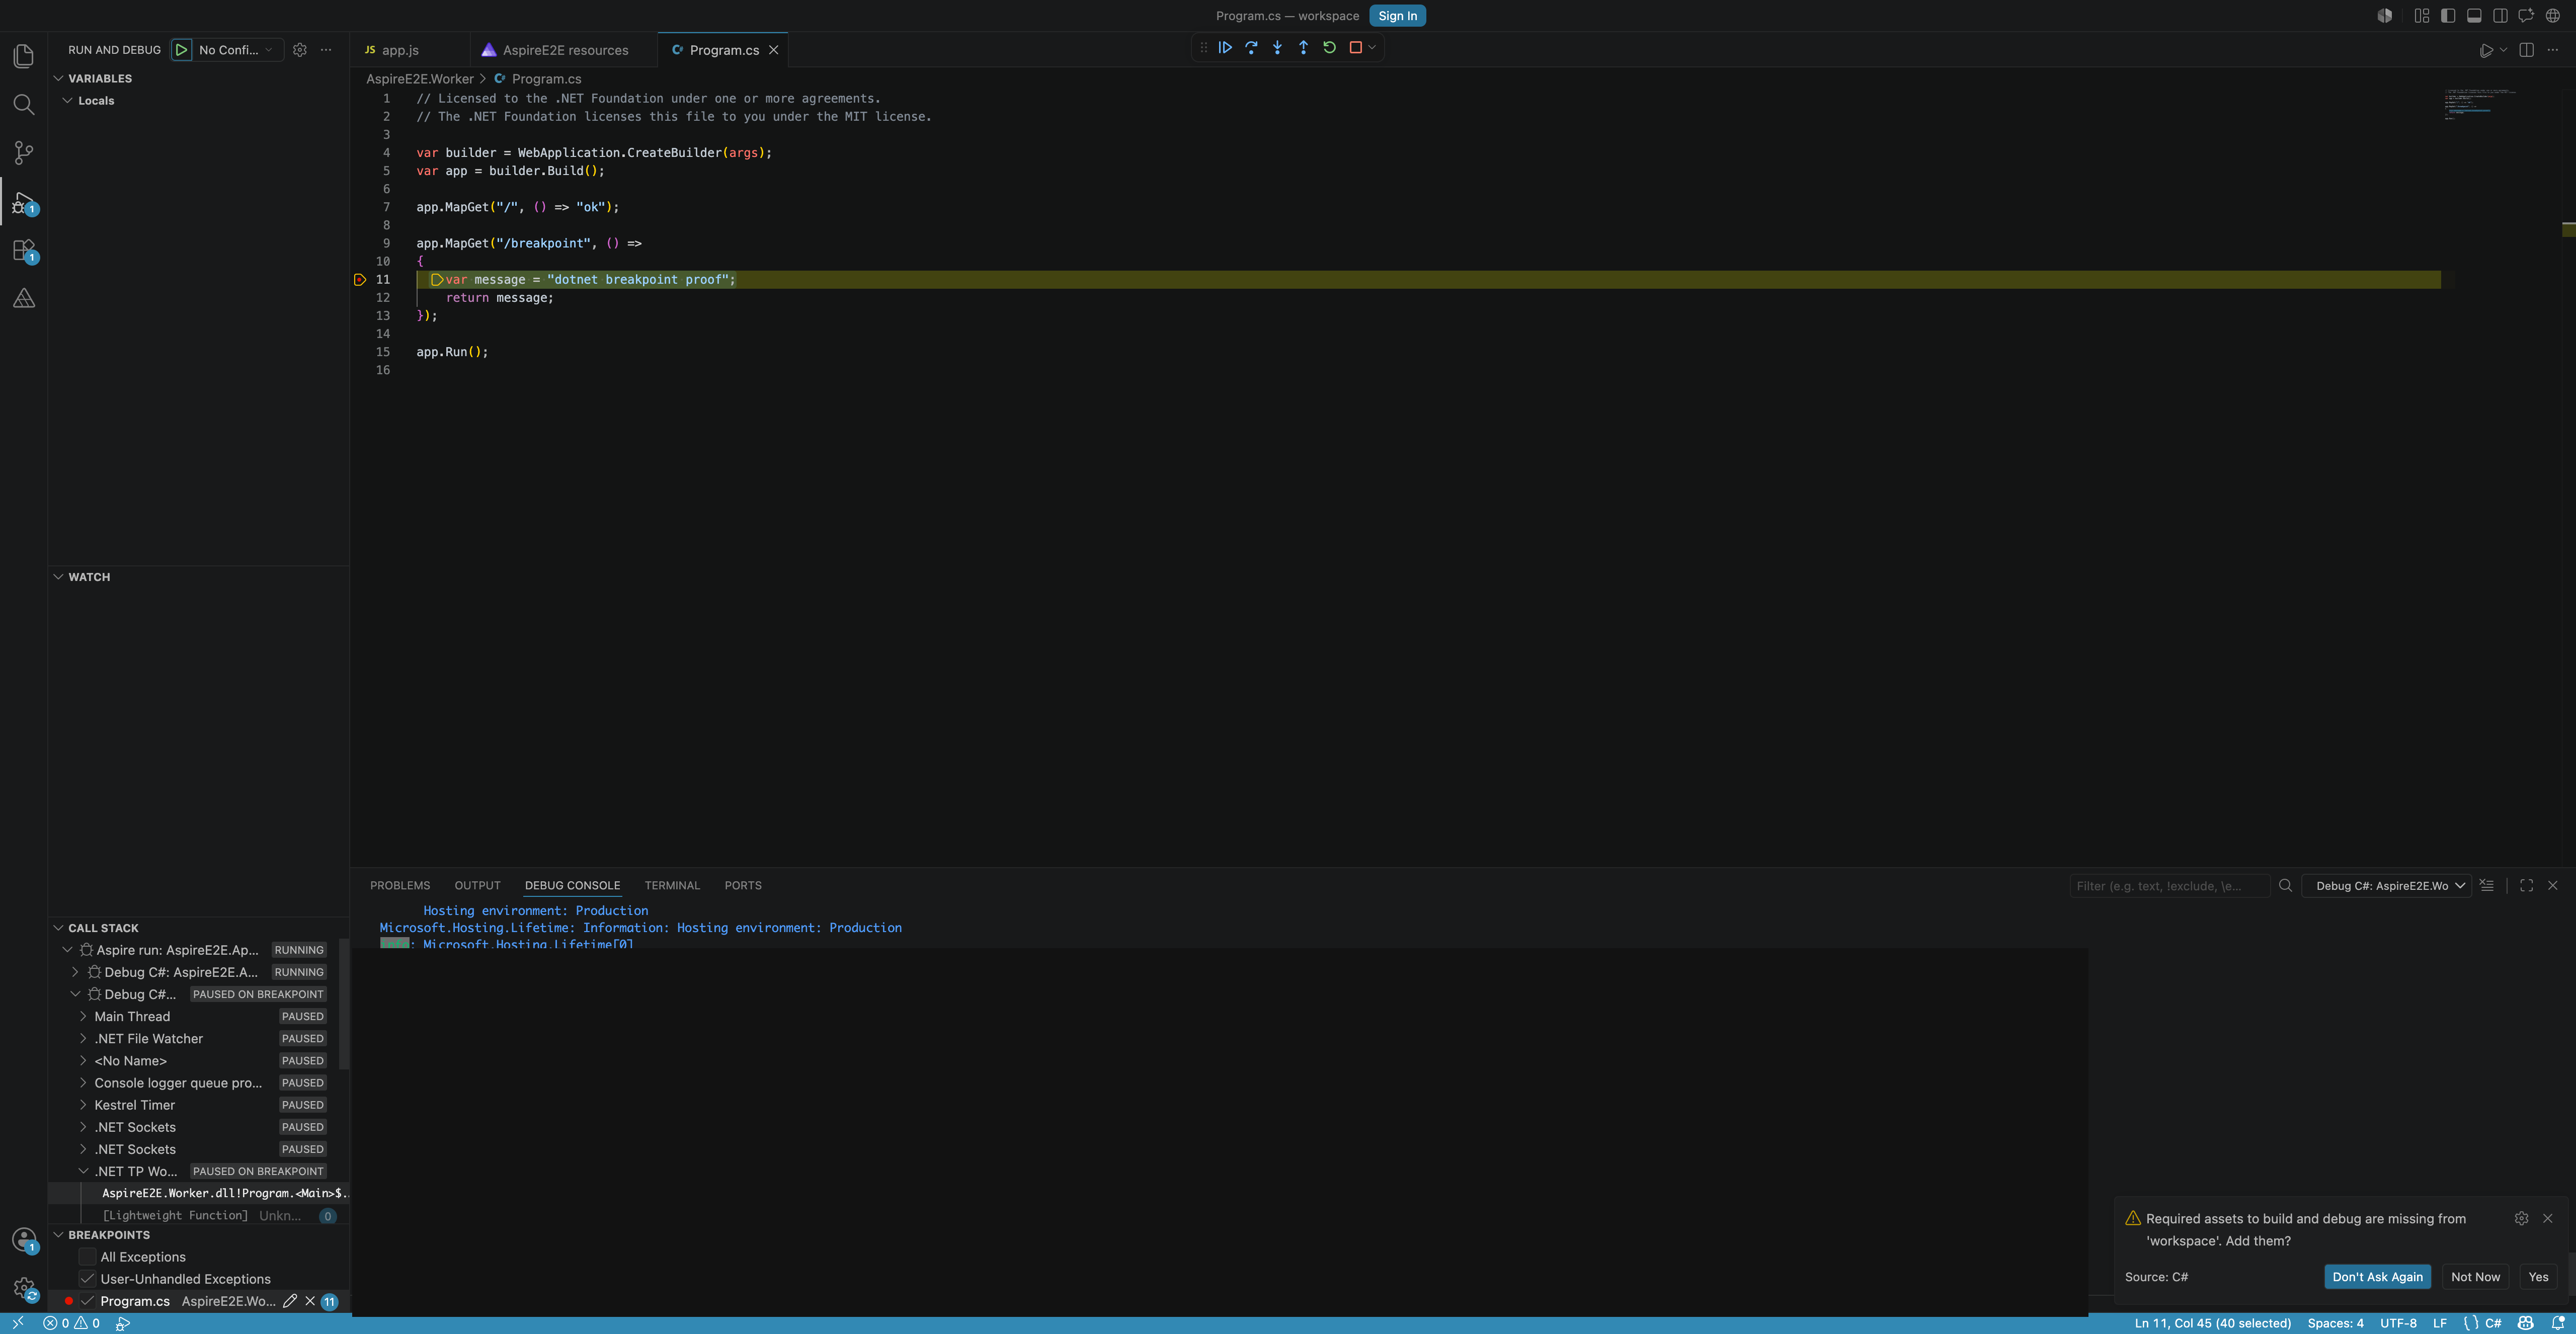This screenshot has width=2576, height=1334.
Task: Open launch.json via gear icon
Action: pos(300,50)
